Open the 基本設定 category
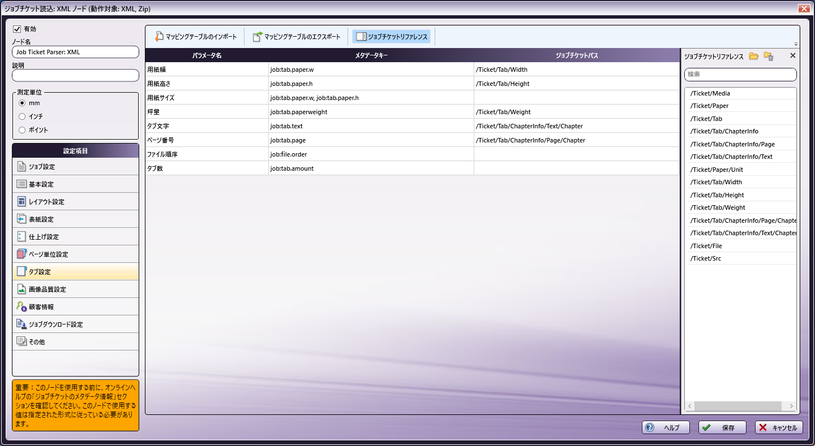Image resolution: width=815 pixels, height=446 pixels. click(x=75, y=184)
